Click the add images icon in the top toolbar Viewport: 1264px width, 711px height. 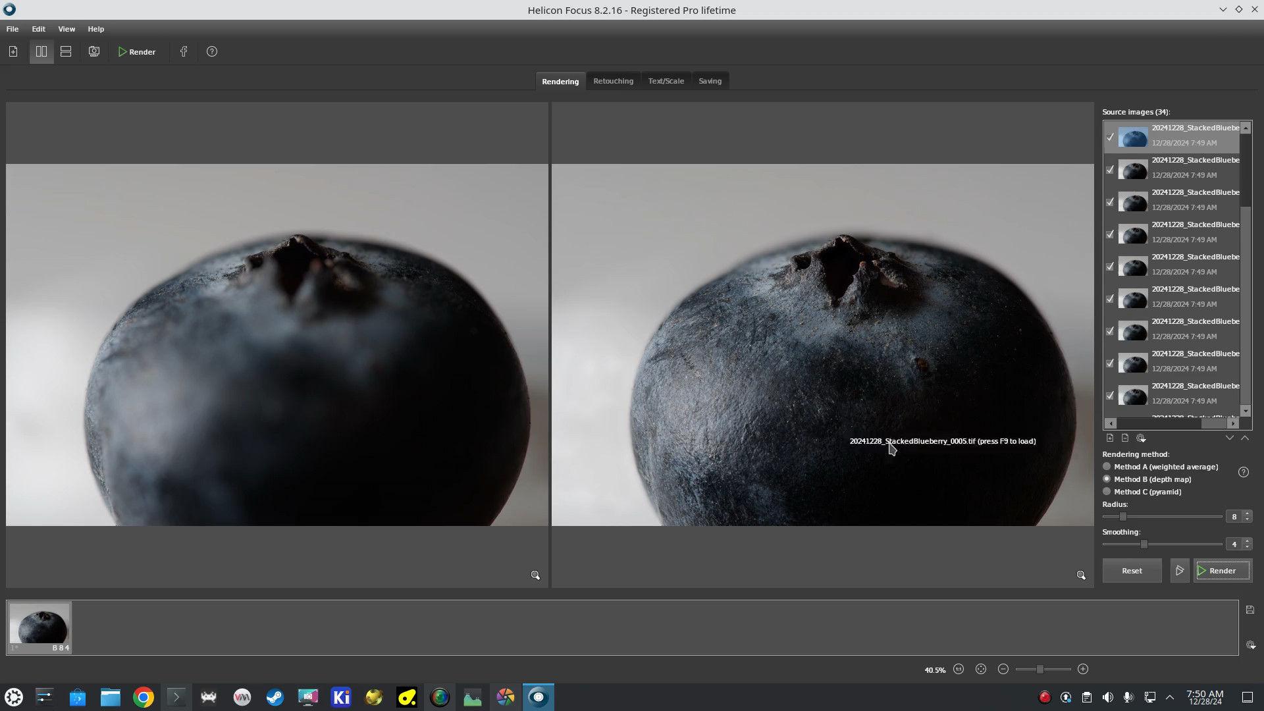click(x=13, y=51)
